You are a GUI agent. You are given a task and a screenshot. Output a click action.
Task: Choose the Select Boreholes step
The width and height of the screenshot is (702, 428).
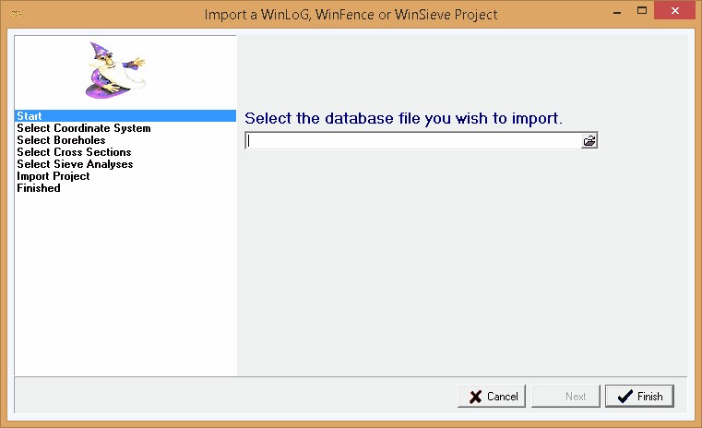(x=61, y=140)
